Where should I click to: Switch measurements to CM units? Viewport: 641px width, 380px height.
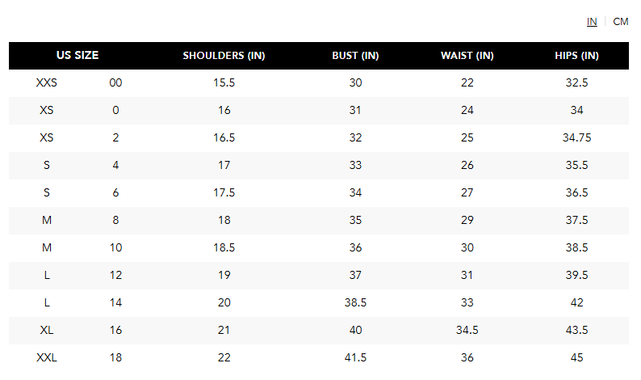click(620, 22)
